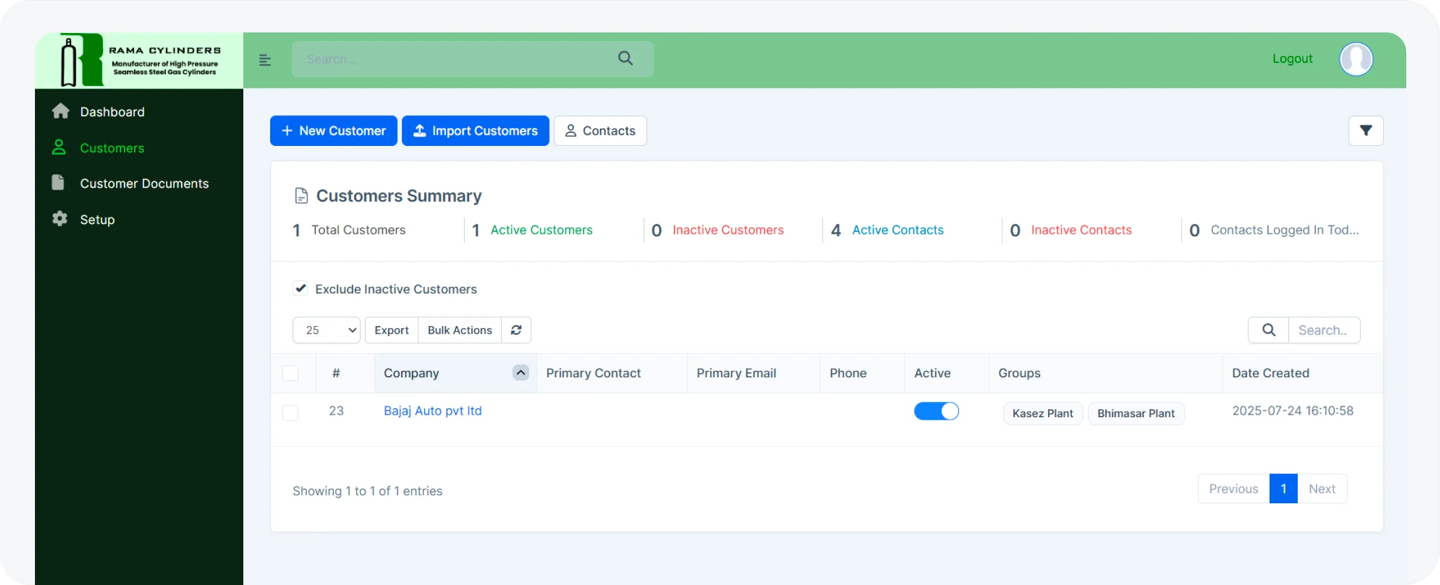Click the Customers Summary document icon
1440x585 pixels.
tap(301, 196)
